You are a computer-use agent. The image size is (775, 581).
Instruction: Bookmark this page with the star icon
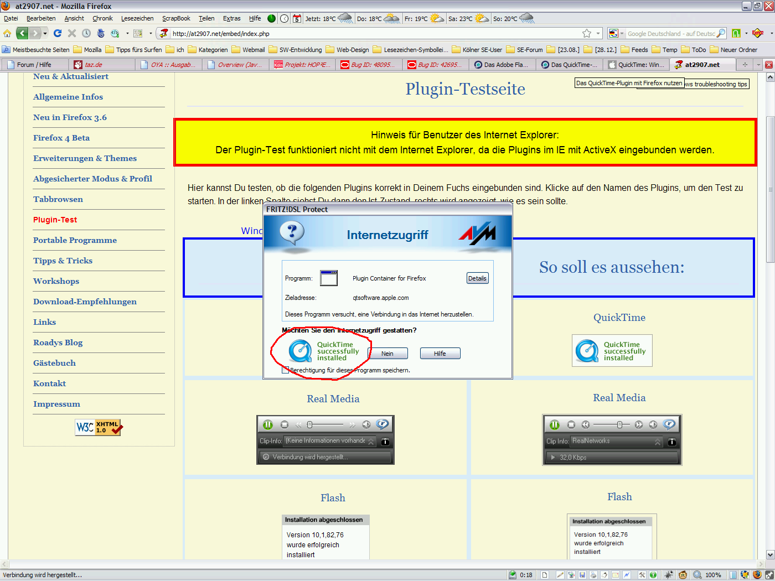587,33
